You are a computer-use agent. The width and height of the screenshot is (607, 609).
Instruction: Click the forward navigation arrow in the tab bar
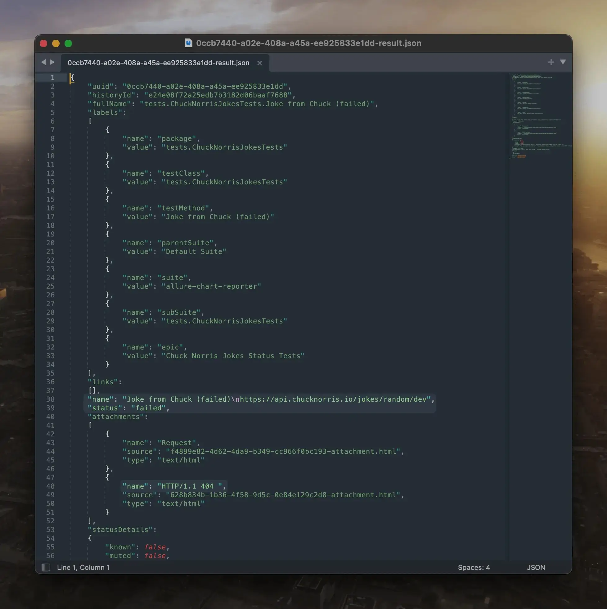[52, 62]
